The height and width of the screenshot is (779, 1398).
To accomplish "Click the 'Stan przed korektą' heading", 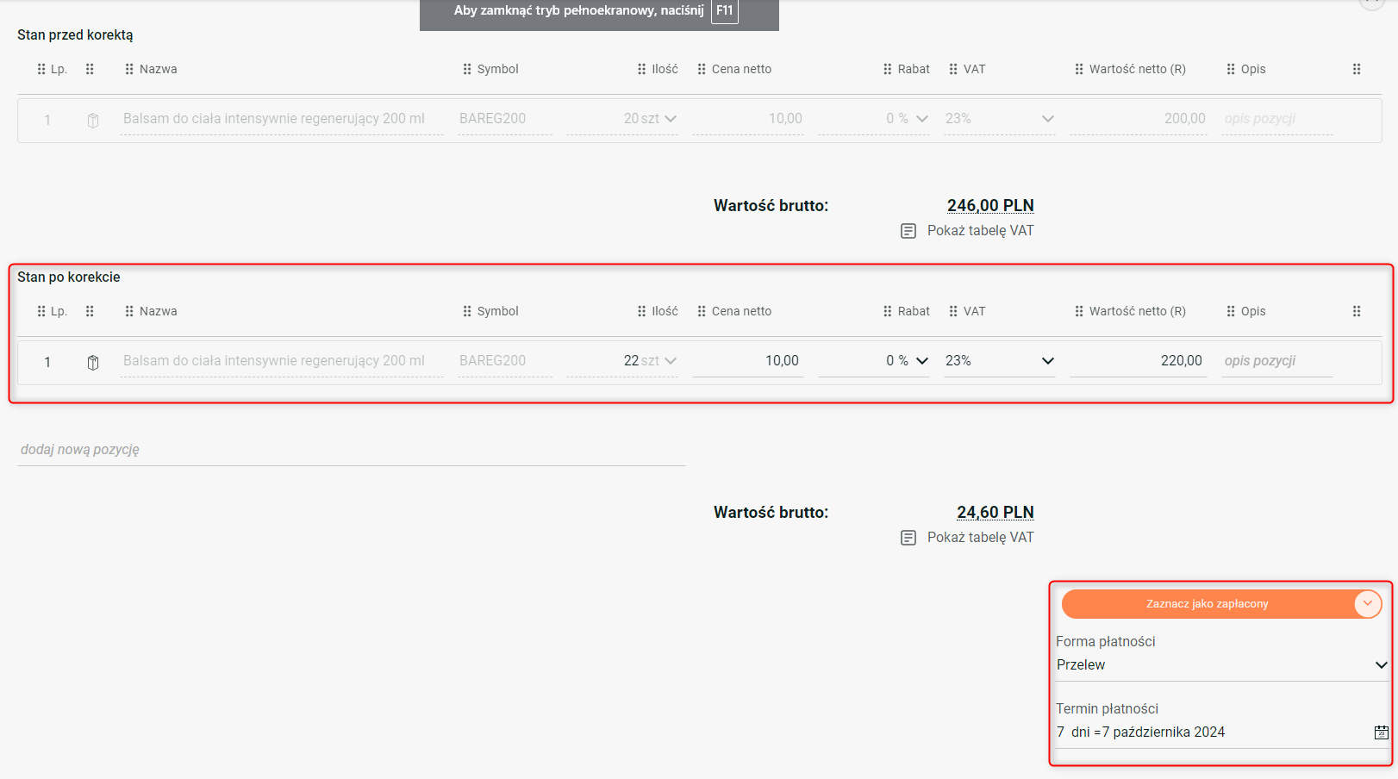I will click(75, 35).
